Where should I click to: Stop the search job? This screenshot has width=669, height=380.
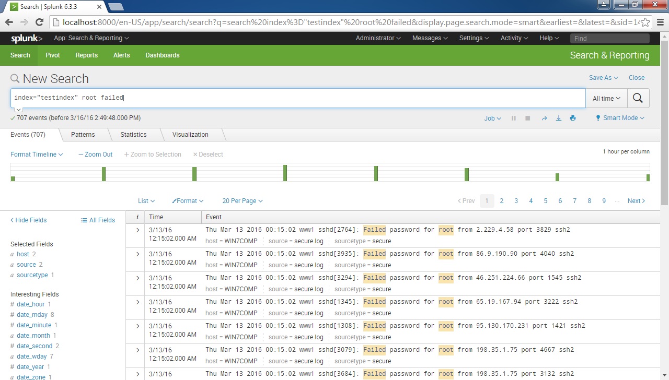pyautogui.click(x=527, y=118)
